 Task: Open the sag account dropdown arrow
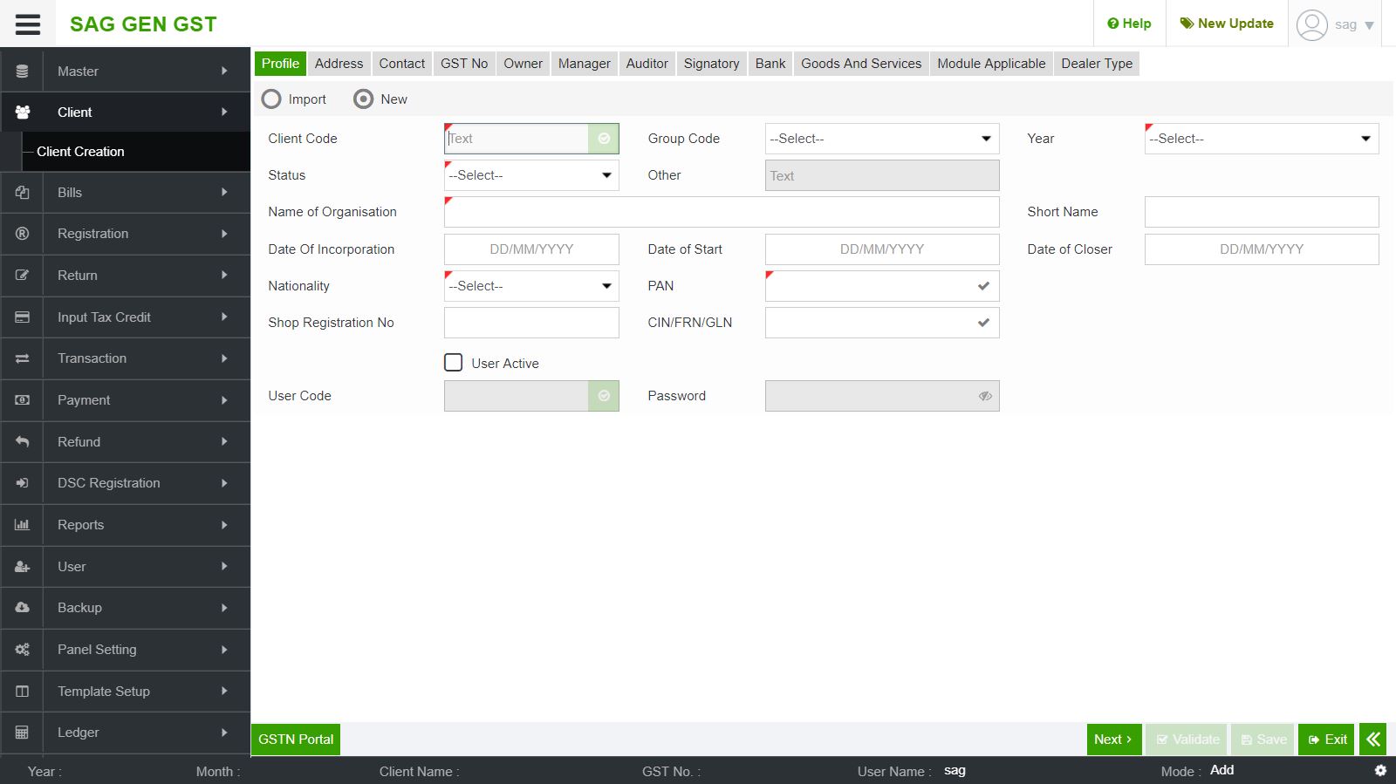(x=1369, y=25)
